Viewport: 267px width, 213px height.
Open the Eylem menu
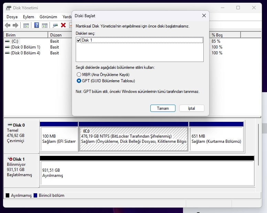(29, 17)
